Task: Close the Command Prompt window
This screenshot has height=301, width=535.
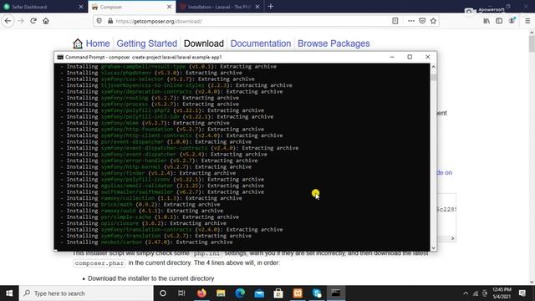Action: (x=427, y=57)
